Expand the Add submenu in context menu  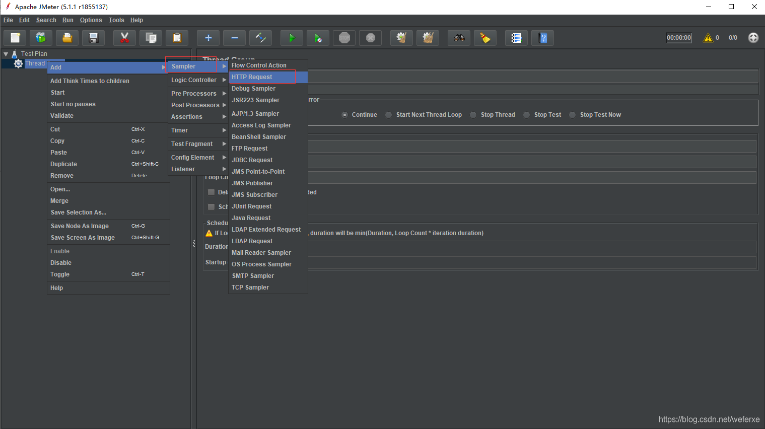[108, 67]
